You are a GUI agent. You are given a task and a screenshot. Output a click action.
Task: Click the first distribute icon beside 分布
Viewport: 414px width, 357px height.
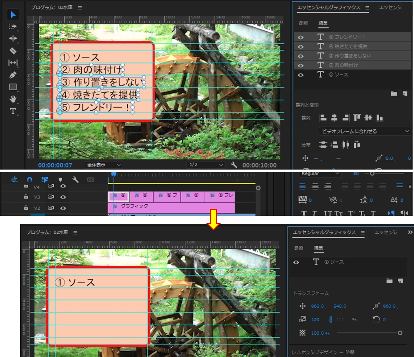(323, 145)
